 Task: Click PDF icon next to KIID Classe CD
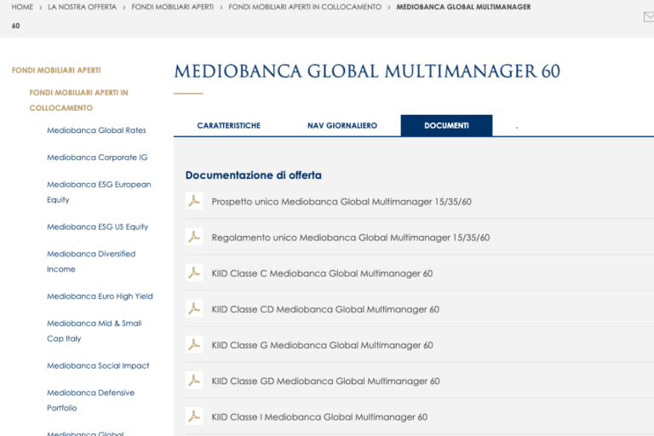point(194,309)
